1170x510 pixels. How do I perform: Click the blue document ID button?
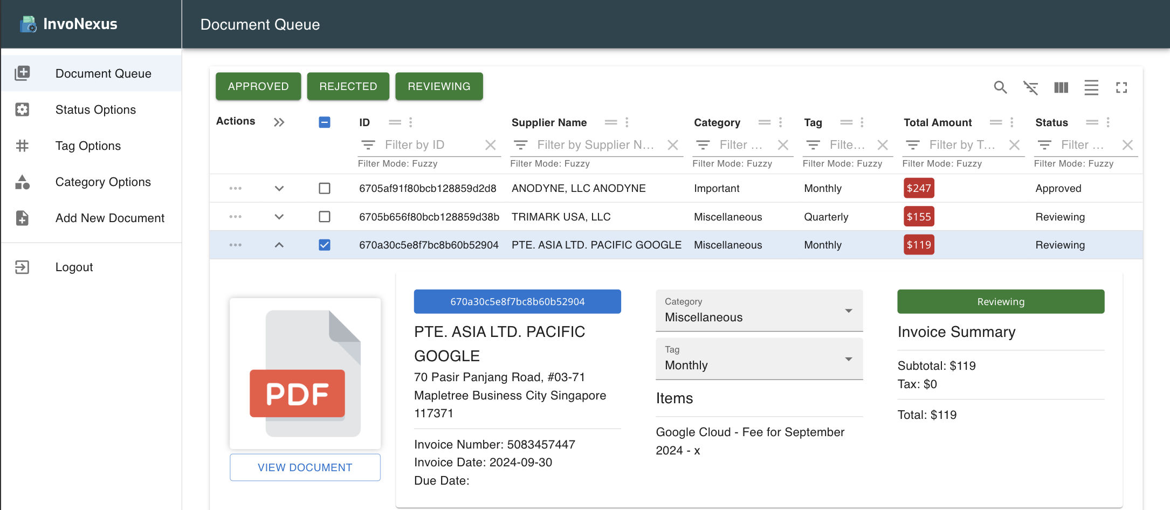pos(518,301)
